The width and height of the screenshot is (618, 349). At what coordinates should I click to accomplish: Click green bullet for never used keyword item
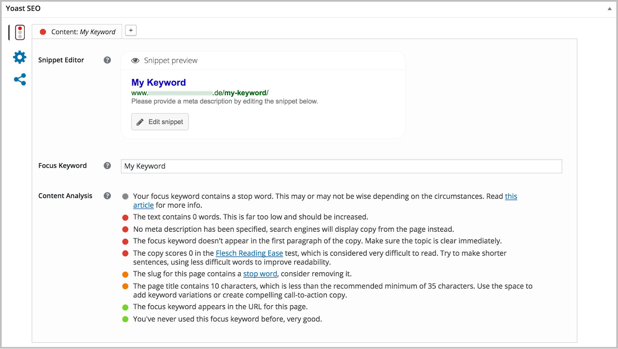[x=125, y=319]
